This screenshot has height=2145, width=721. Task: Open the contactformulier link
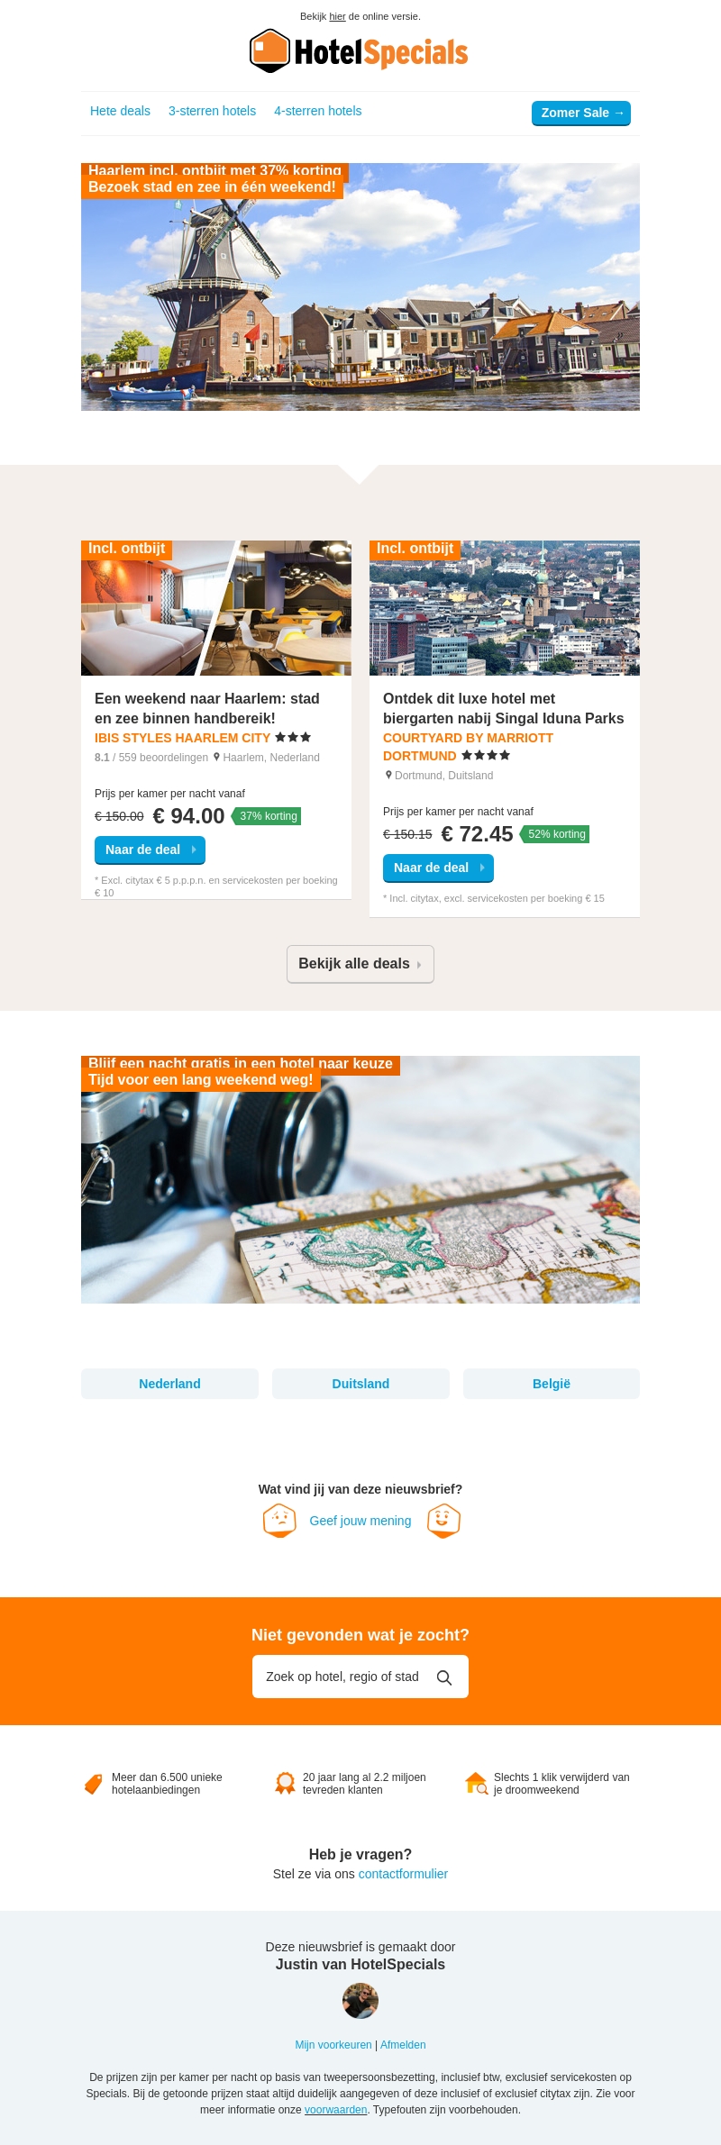403,1874
